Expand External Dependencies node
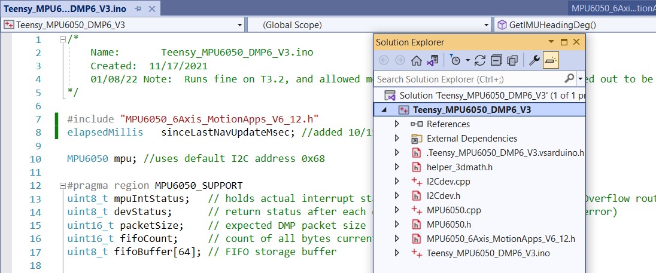 [397, 138]
